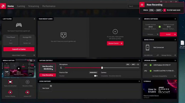Click the Launch a Game button
Viewport: 185px width, 103px height.
point(19,49)
